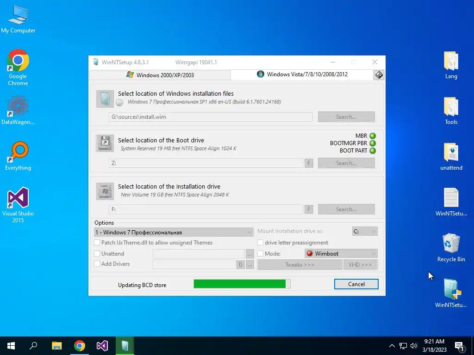Click F button next to F: field
The height and width of the screenshot is (355, 474).
pos(309,209)
